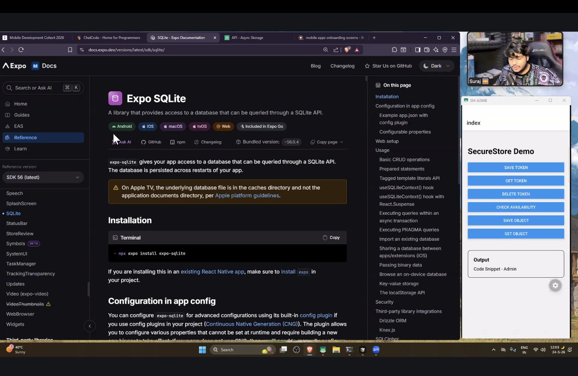Click Search or Ask AI field
Screen dimensions: 578x376
point(43,88)
